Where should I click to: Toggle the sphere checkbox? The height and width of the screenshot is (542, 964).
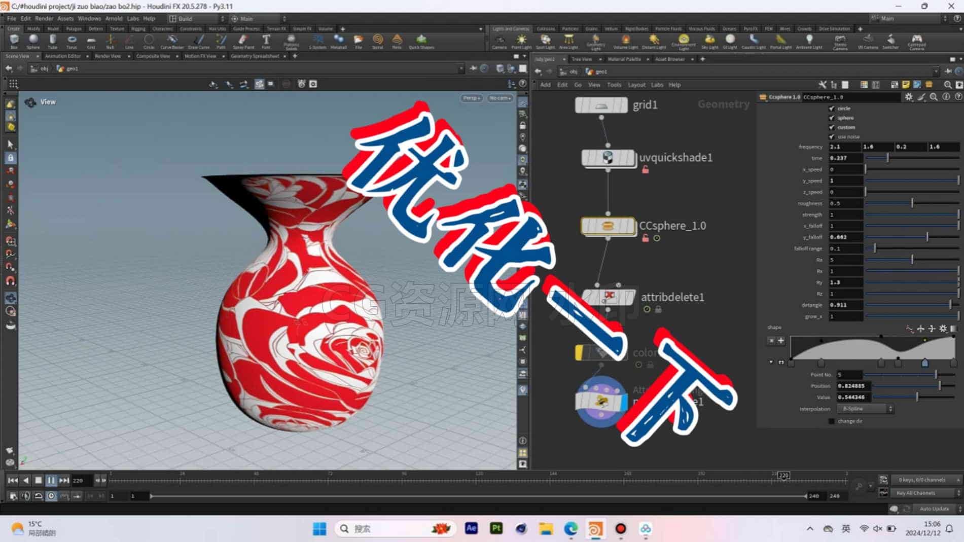pyautogui.click(x=832, y=118)
